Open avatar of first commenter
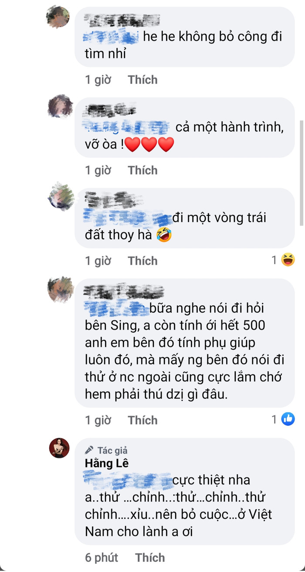 [58, 17]
